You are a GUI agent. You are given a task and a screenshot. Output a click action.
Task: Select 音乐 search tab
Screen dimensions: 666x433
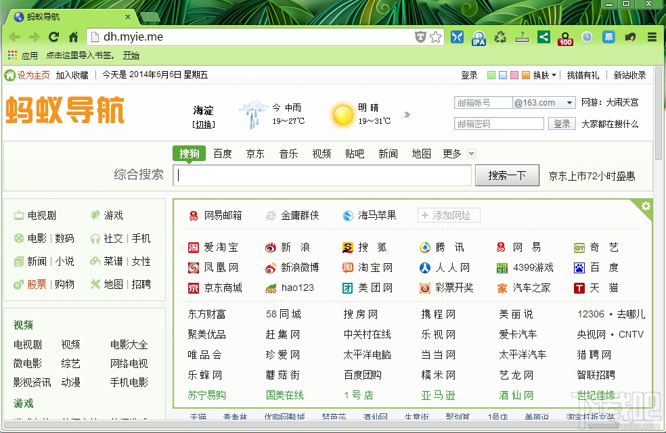(288, 154)
